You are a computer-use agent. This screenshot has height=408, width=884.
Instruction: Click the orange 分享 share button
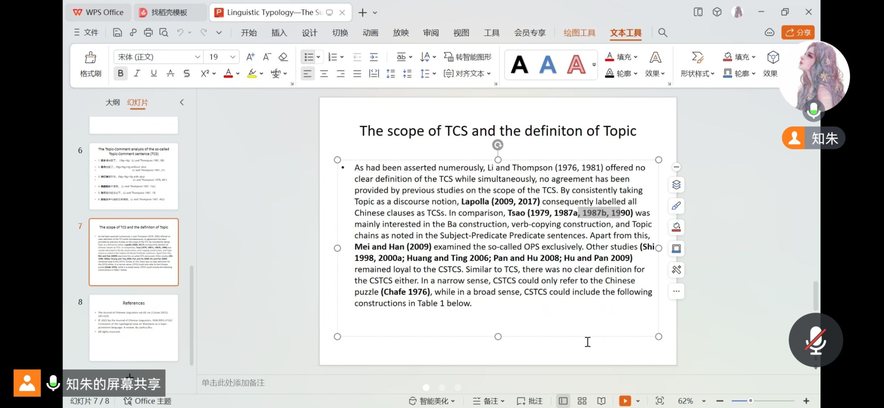[x=798, y=33]
